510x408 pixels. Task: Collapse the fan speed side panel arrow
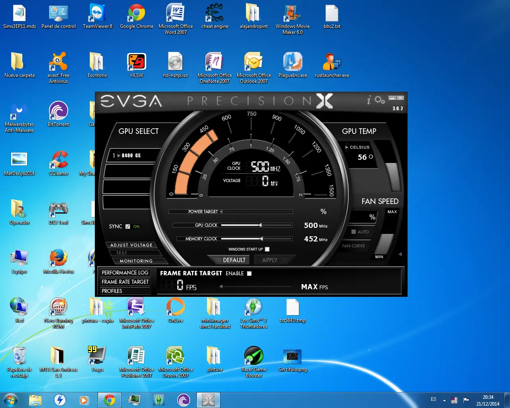point(400,254)
